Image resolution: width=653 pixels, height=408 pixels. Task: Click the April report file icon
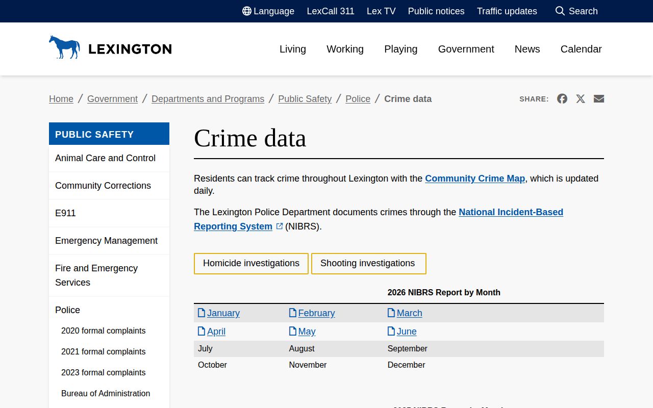[202, 331]
